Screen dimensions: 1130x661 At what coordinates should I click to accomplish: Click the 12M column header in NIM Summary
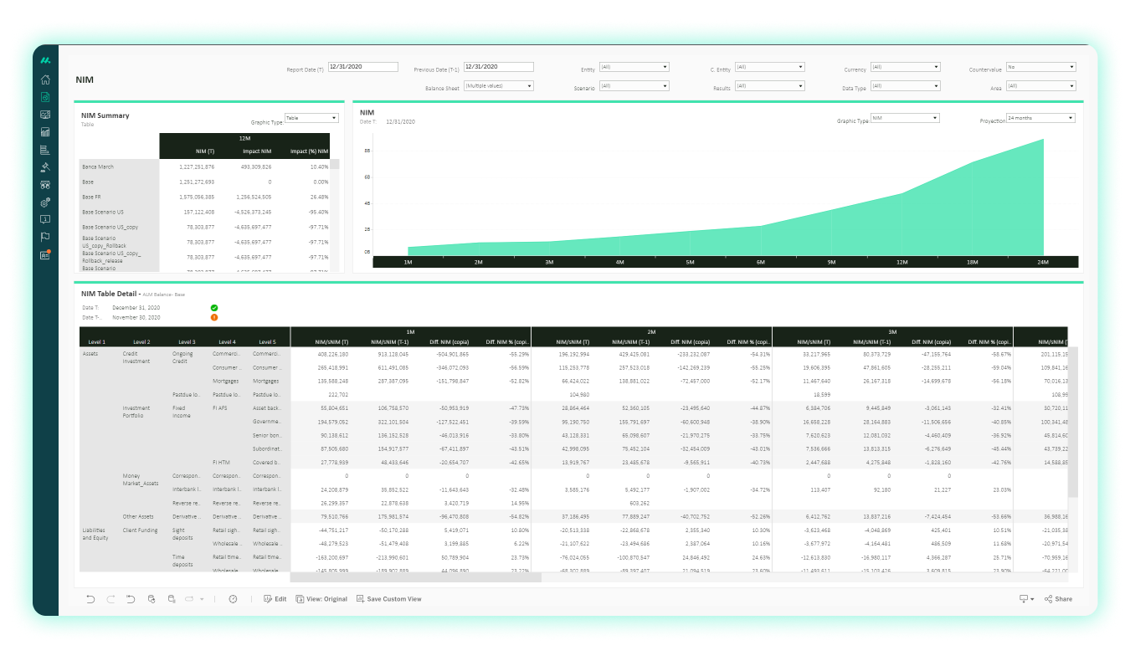pyautogui.click(x=244, y=138)
